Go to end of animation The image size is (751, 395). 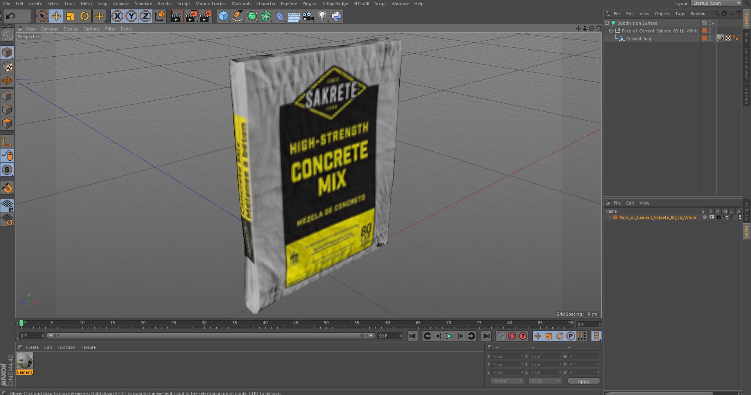[486, 336]
